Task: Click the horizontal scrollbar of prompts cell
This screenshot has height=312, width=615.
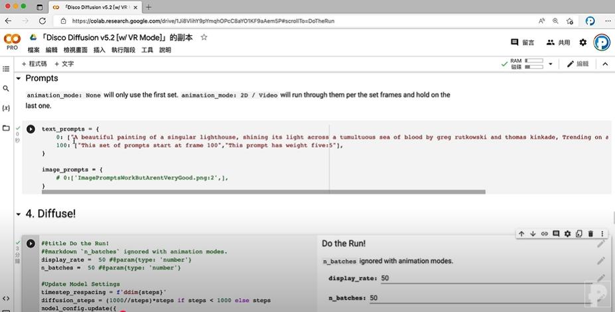Action: [263, 192]
